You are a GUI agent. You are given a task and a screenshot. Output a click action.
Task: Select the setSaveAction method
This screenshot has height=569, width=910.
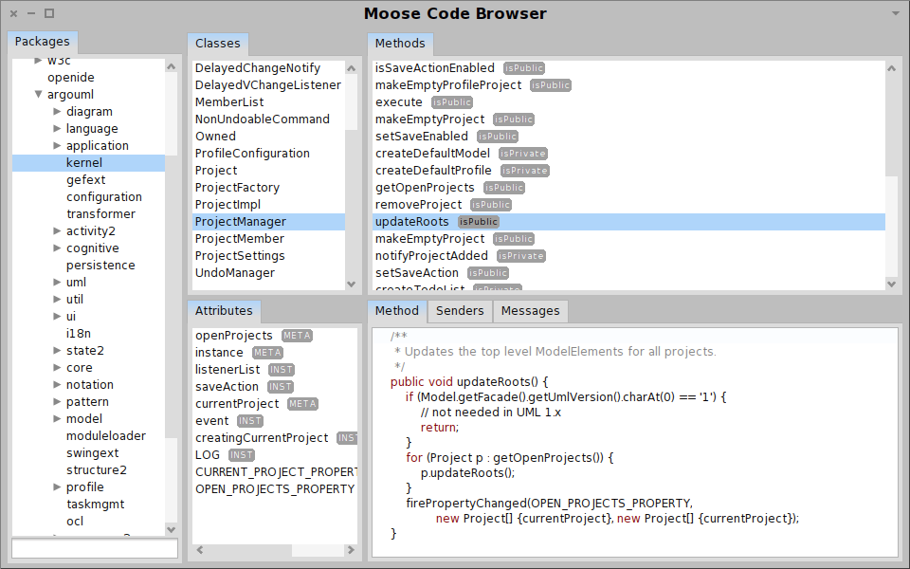tap(417, 273)
